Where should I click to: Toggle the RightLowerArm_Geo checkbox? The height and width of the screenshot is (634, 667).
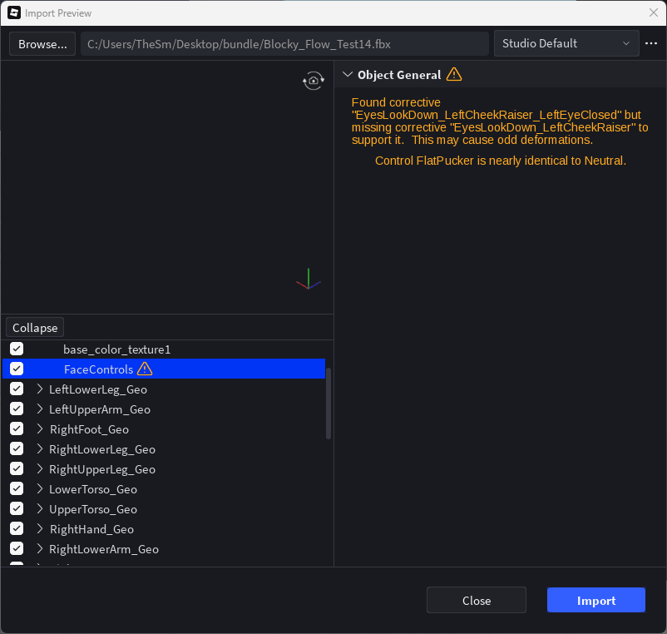[17, 549]
